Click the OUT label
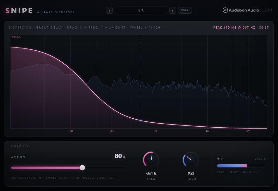 pos(220,159)
